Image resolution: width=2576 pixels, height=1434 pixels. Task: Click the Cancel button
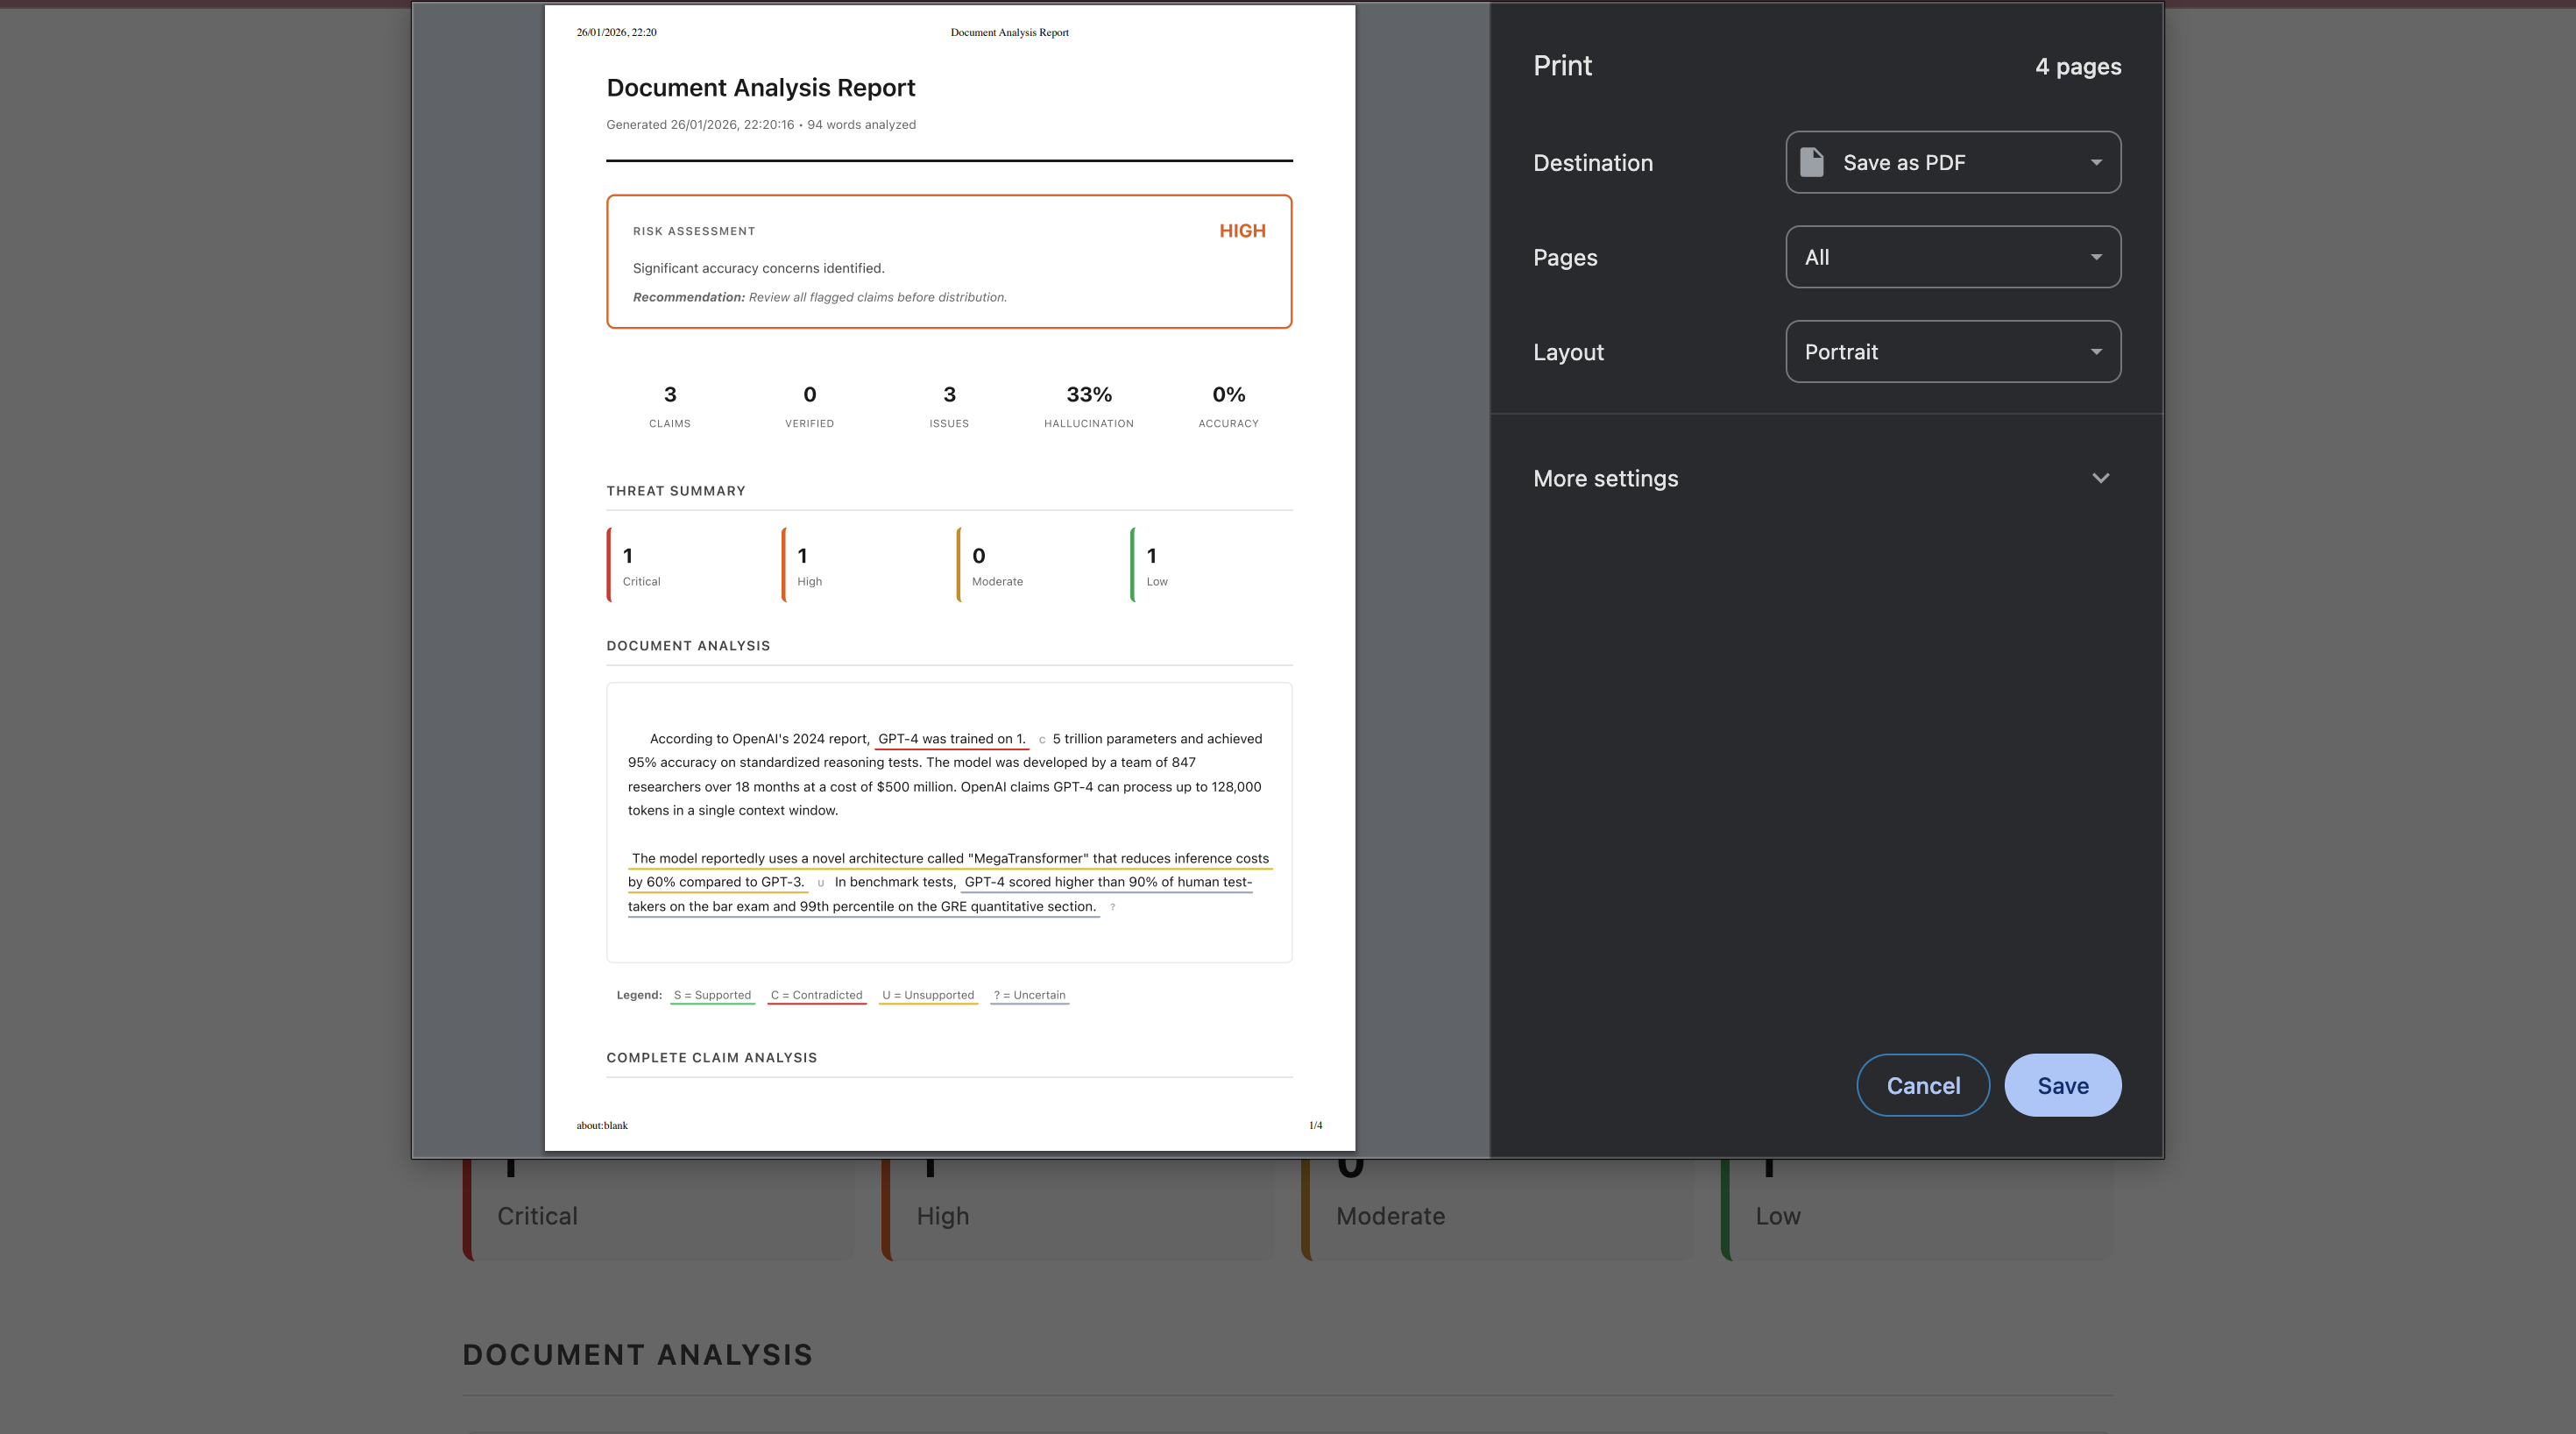click(x=1922, y=1085)
